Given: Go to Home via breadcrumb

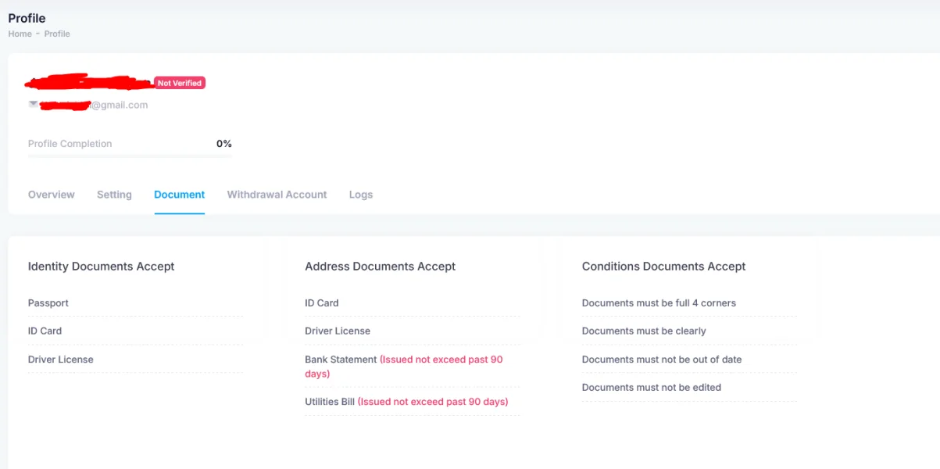Looking at the screenshot, I should (x=20, y=34).
